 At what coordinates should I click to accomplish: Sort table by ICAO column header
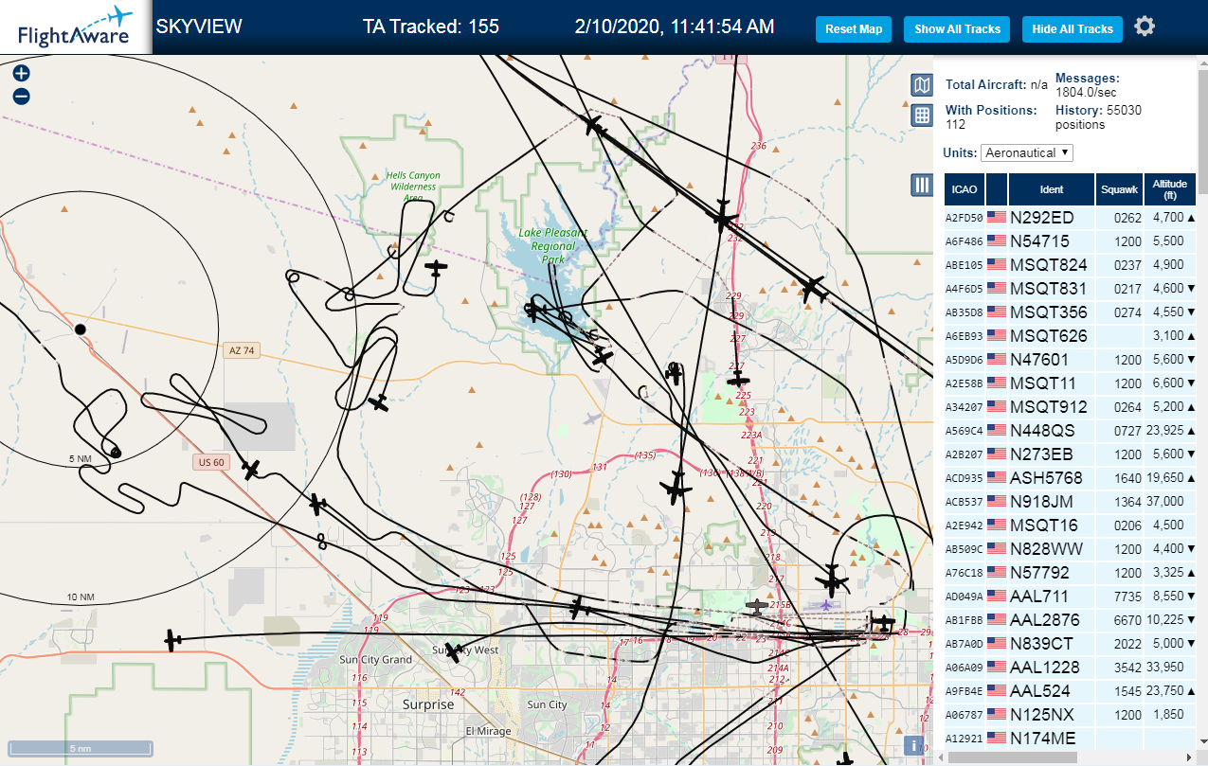(965, 189)
